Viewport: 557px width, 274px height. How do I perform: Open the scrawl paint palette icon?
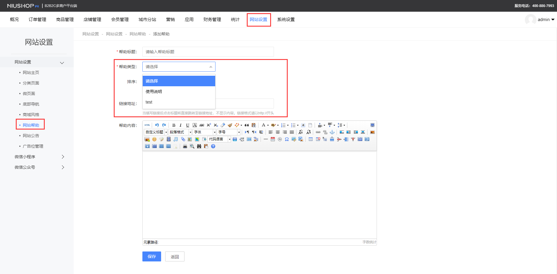tap(161, 139)
